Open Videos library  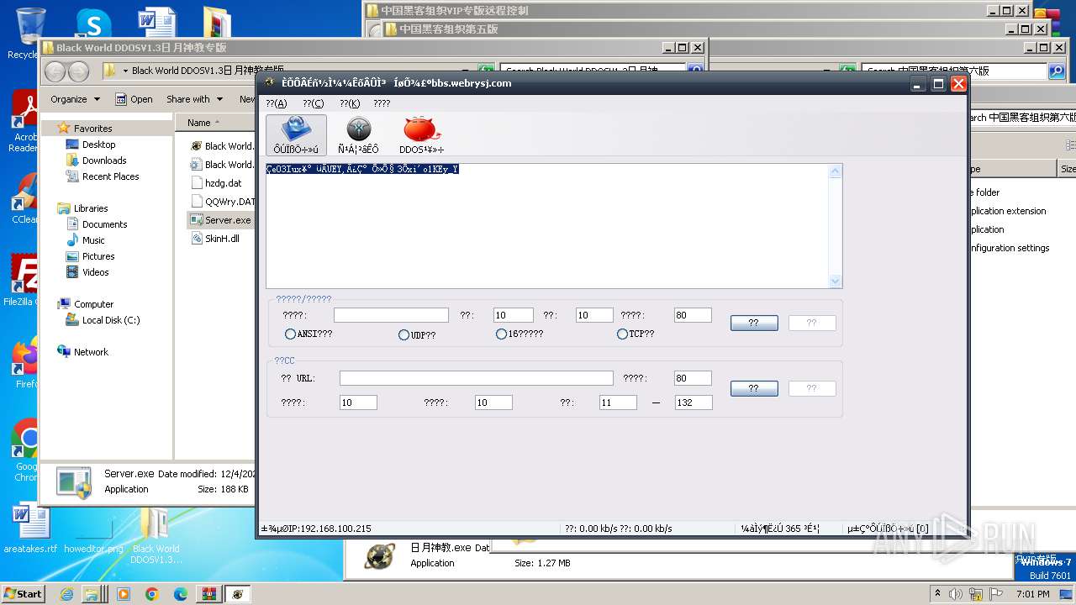tap(95, 272)
